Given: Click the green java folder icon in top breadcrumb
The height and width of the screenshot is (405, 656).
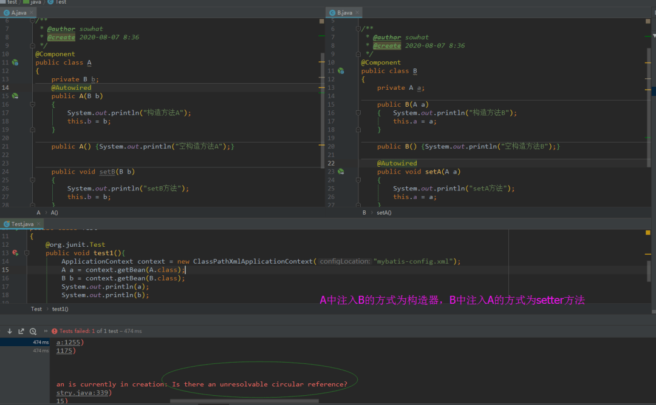Looking at the screenshot, I should pos(26,2).
